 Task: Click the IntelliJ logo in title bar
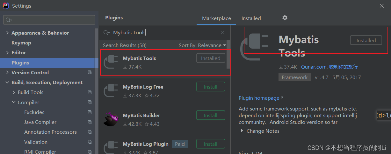pyautogui.click(x=6, y=6)
